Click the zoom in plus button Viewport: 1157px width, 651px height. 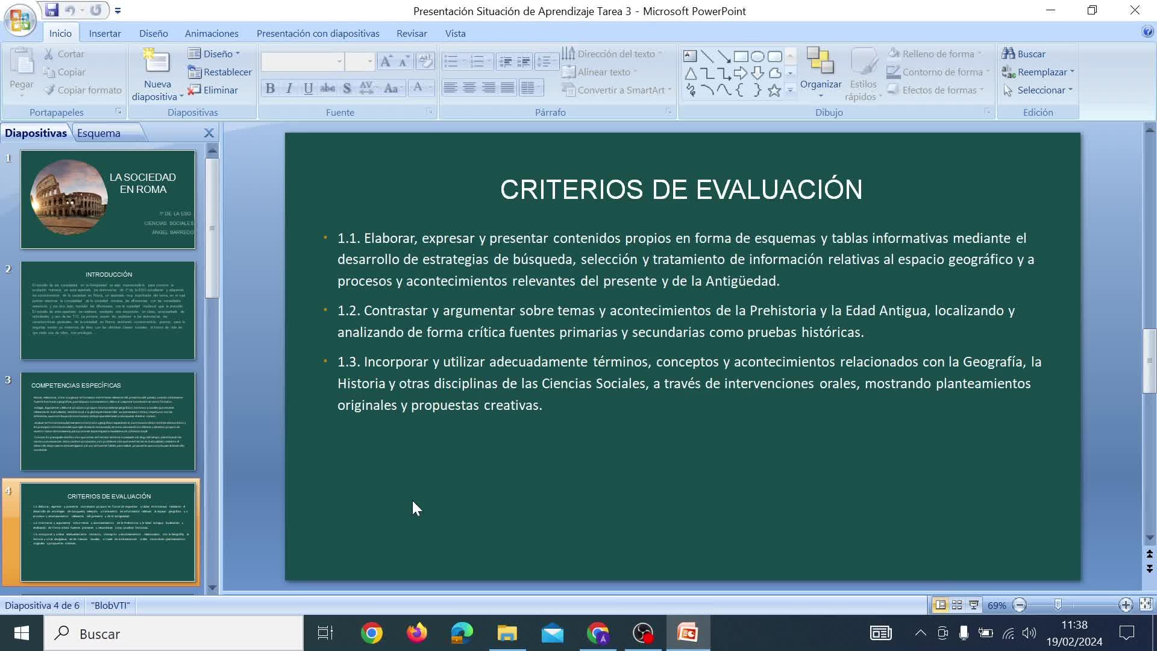click(1125, 605)
